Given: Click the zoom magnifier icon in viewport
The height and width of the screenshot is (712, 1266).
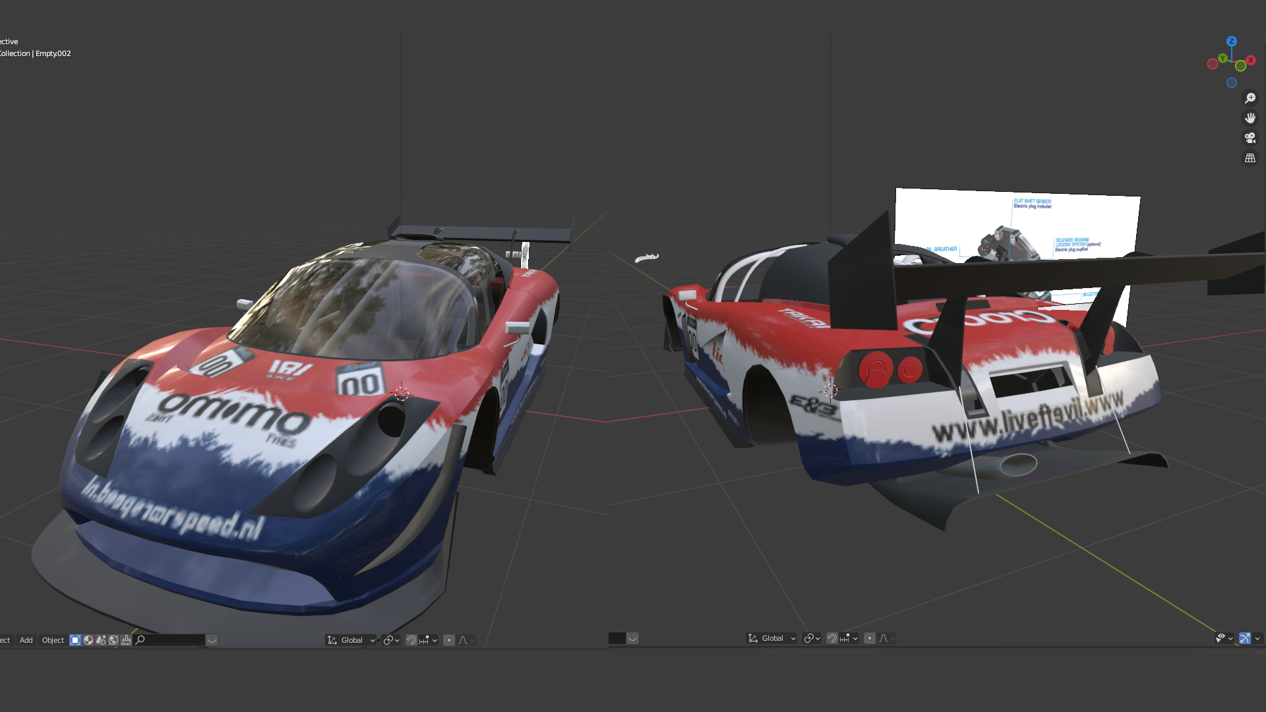Looking at the screenshot, I should tap(1250, 98).
